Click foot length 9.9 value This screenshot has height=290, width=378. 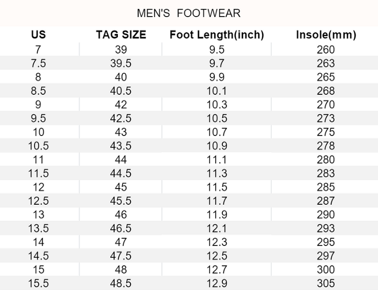point(216,77)
